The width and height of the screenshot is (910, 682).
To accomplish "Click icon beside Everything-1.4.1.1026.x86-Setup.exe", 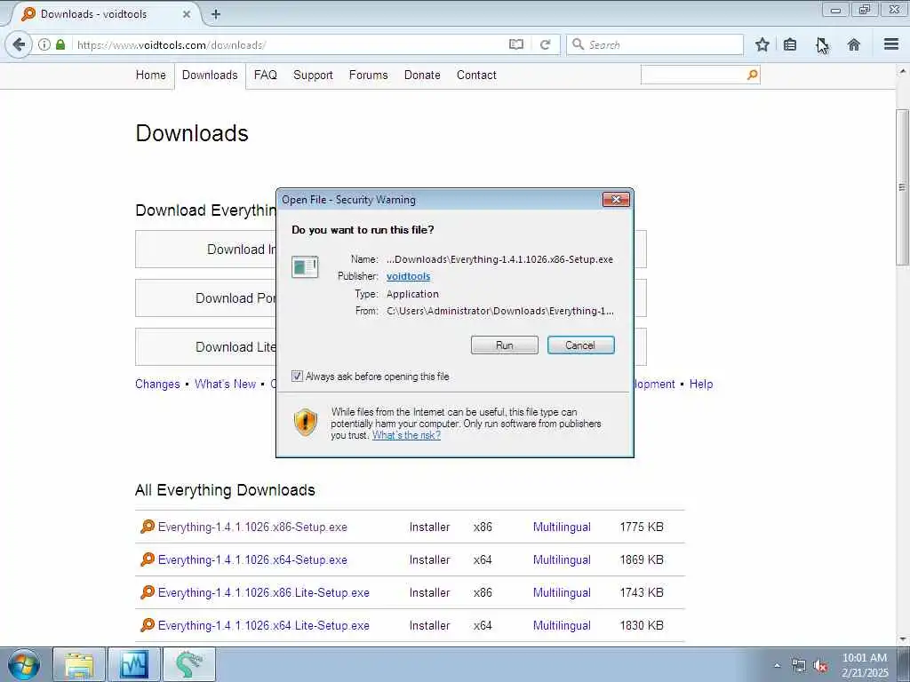I will (x=148, y=527).
